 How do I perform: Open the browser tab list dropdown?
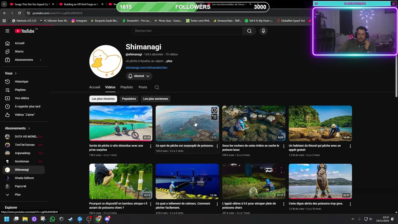pyautogui.click(x=4, y=4)
